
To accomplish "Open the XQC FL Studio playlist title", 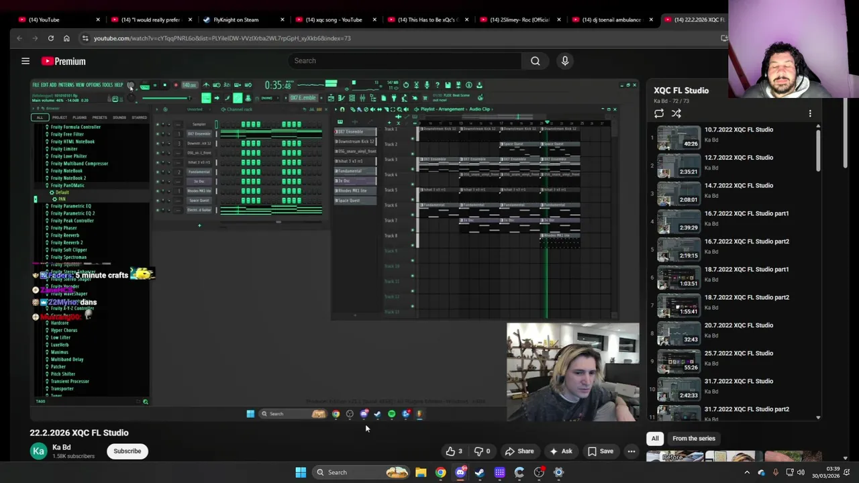I will 681,91.
